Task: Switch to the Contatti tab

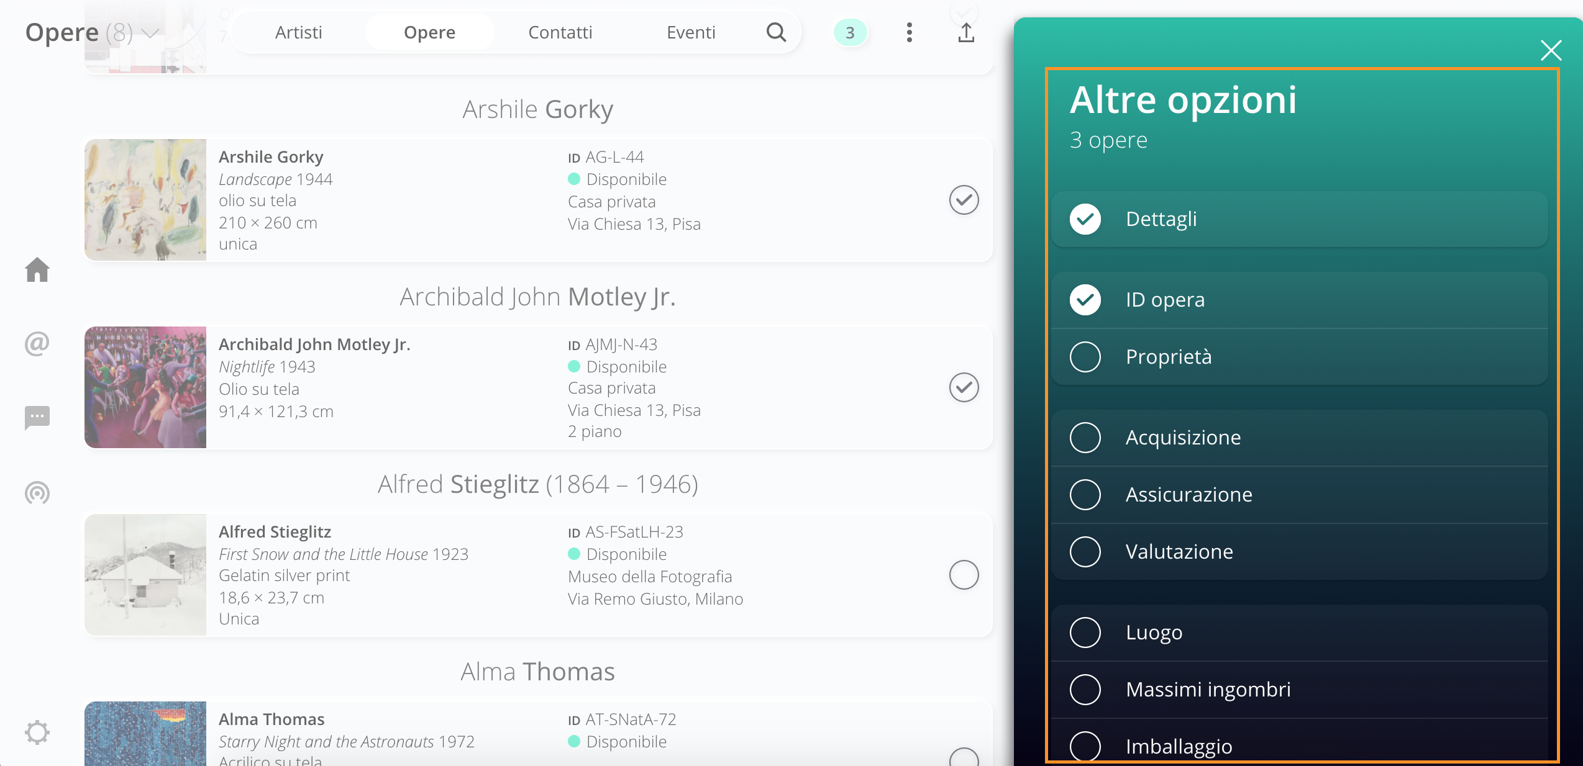Action: (x=560, y=32)
